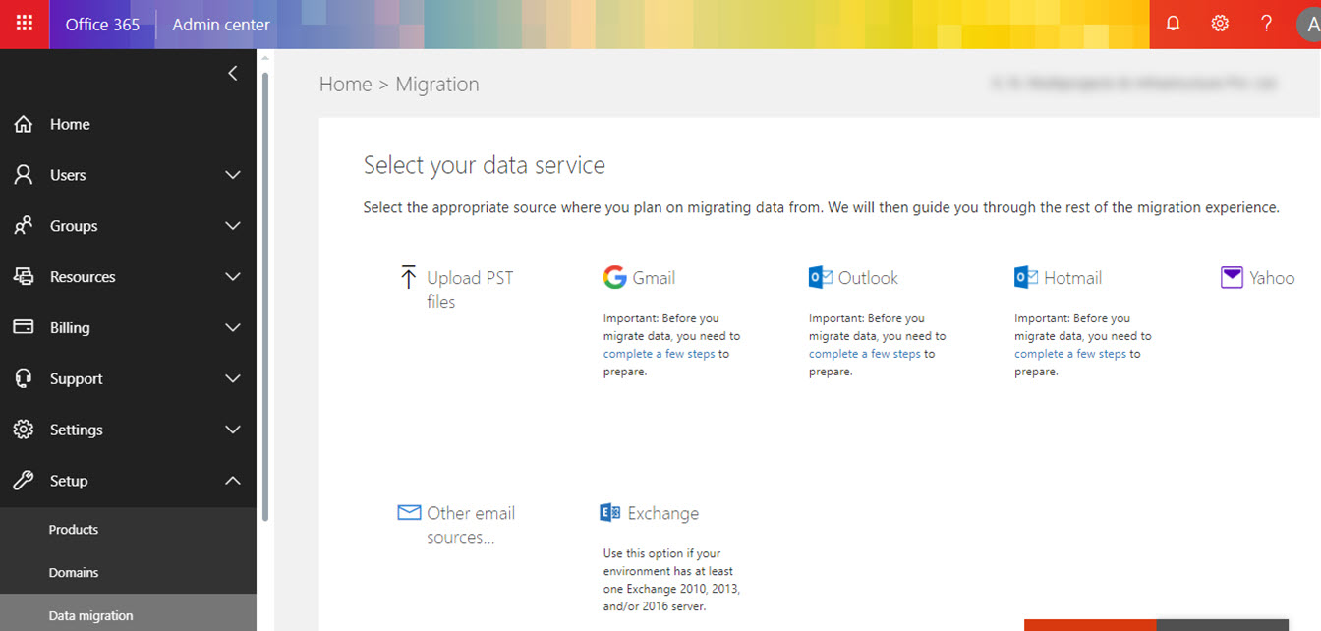This screenshot has width=1321, height=631.
Task: Click the Outlook logo icon
Action: (x=821, y=277)
